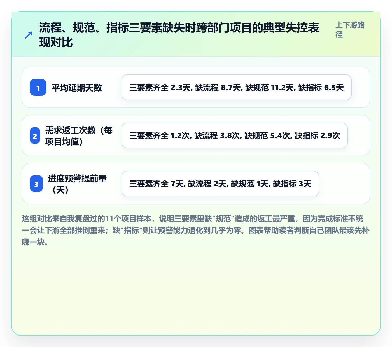
Task: Click the blue arrow icon beside the title
Action: coord(29,35)
